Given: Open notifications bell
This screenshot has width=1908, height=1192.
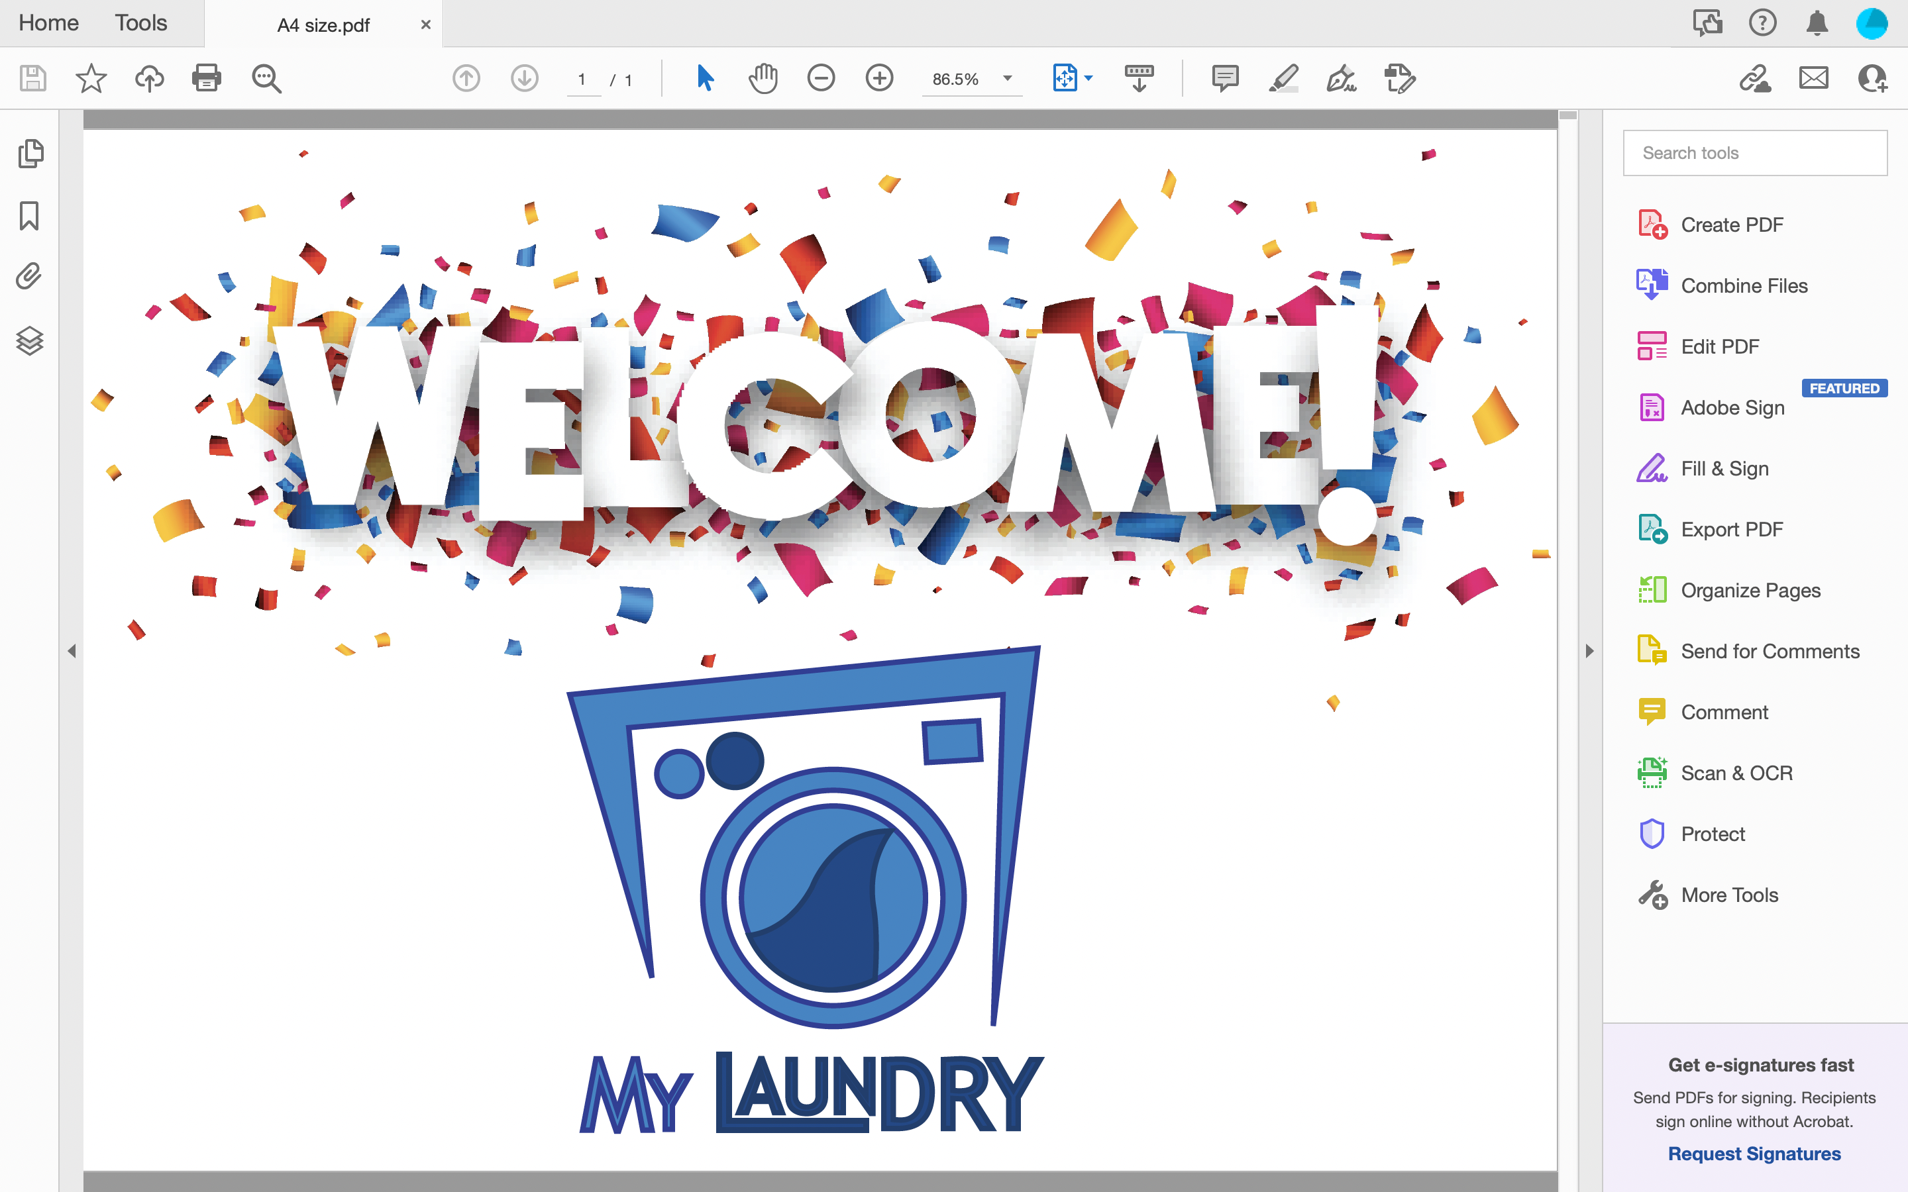Looking at the screenshot, I should pyautogui.click(x=1817, y=23).
